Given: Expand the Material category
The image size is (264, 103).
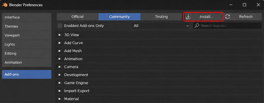Looking at the screenshot, I should (x=60, y=99).
